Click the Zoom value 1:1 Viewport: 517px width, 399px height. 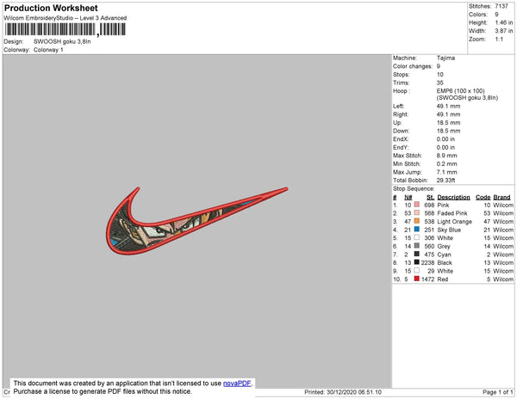coord(499,40)
